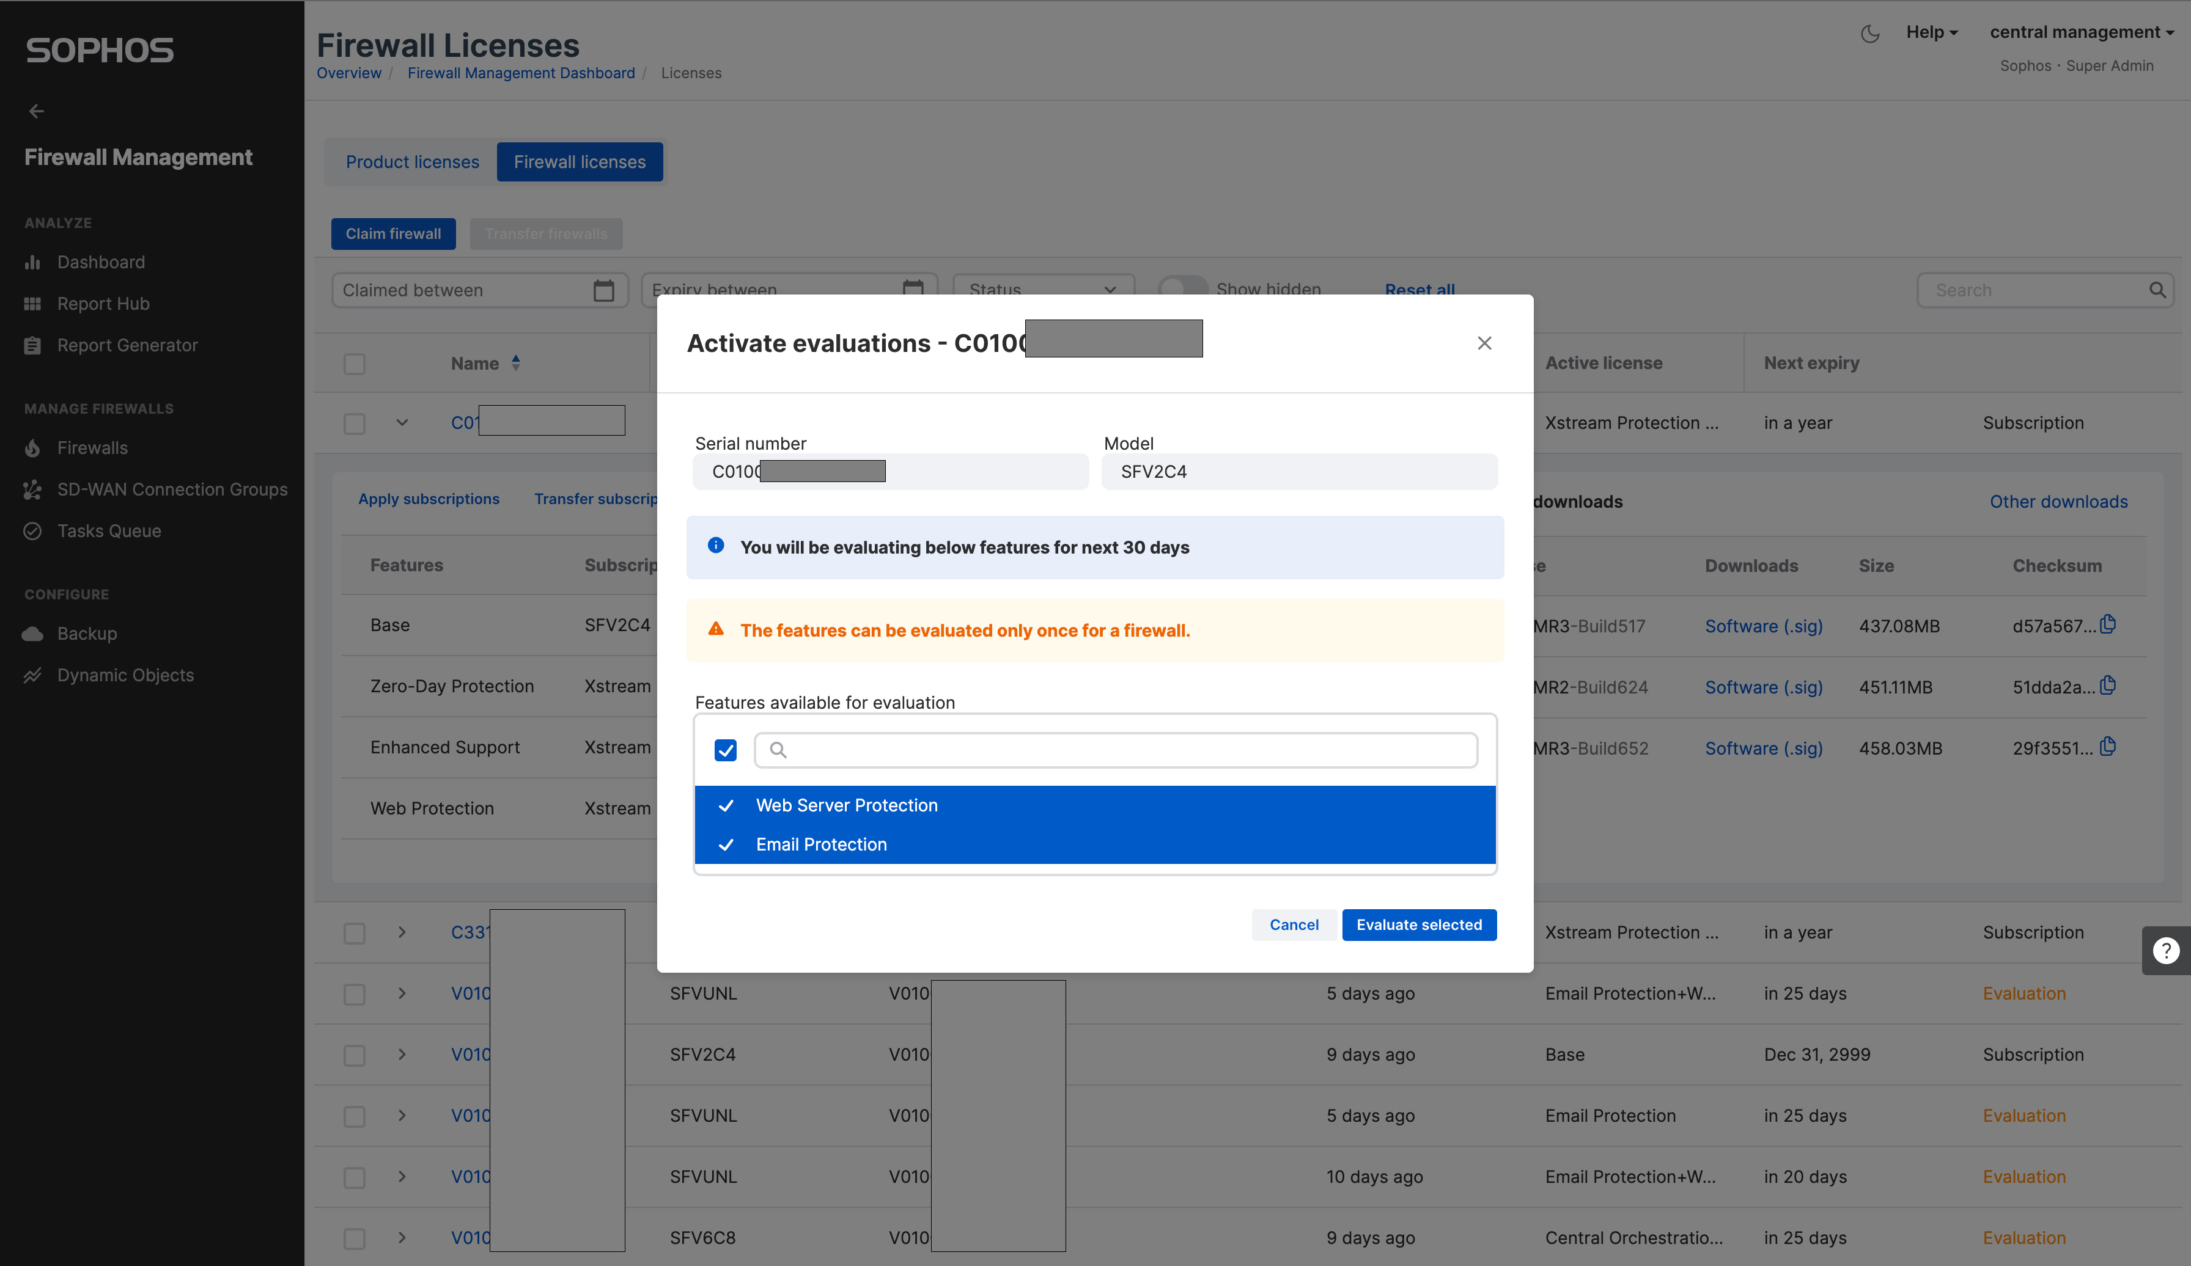Click the back arrow in sidebar
This screenshot has height=1266, width=2191.
coord(35,111)
